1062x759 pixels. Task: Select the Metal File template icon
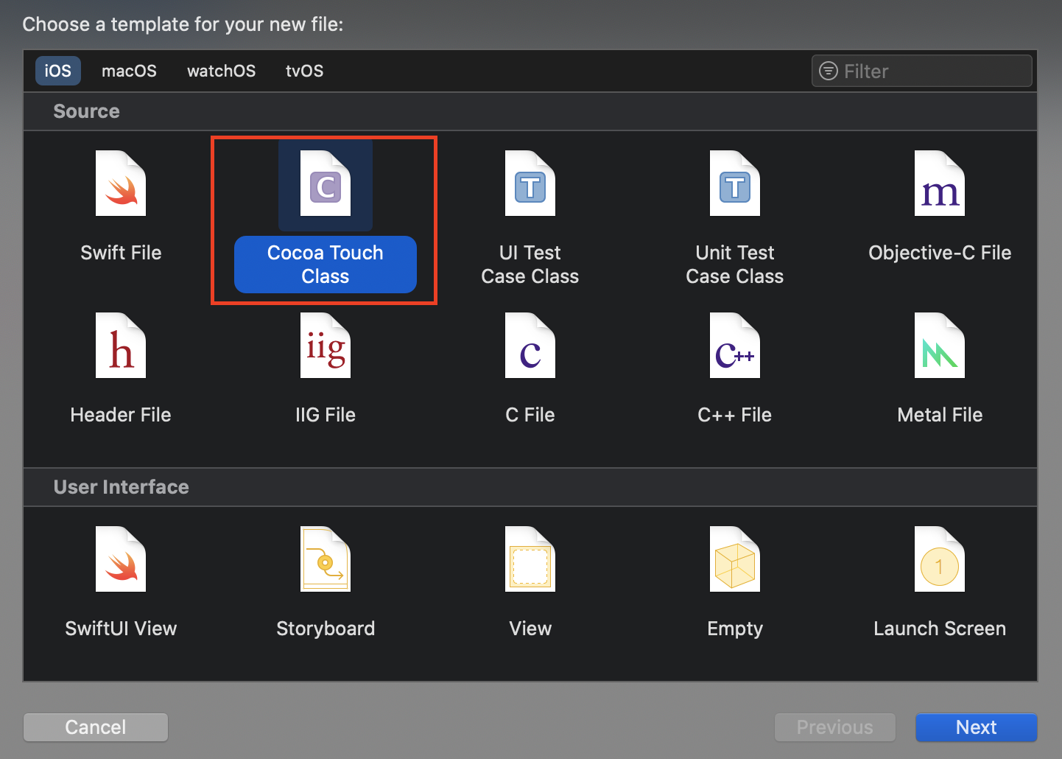940,346
